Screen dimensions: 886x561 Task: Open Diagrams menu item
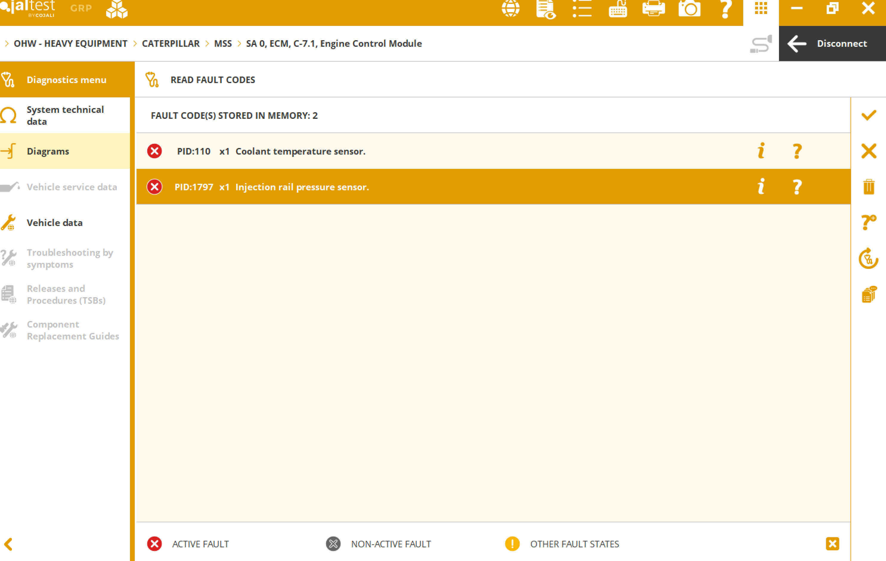pos(65,151)
